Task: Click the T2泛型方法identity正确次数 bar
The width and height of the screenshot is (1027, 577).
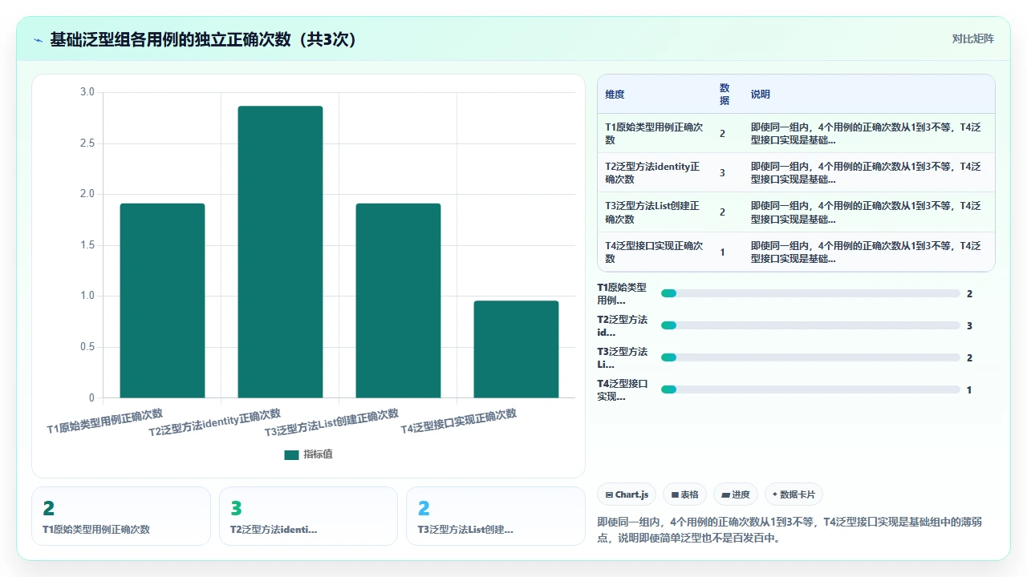Action: [280, 252]
